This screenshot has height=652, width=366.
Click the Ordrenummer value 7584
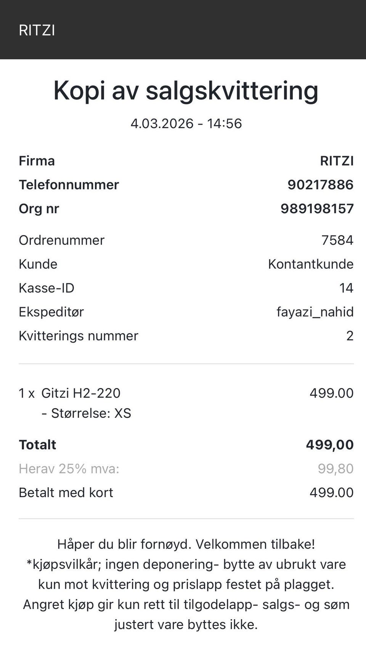tap(337, 240)
